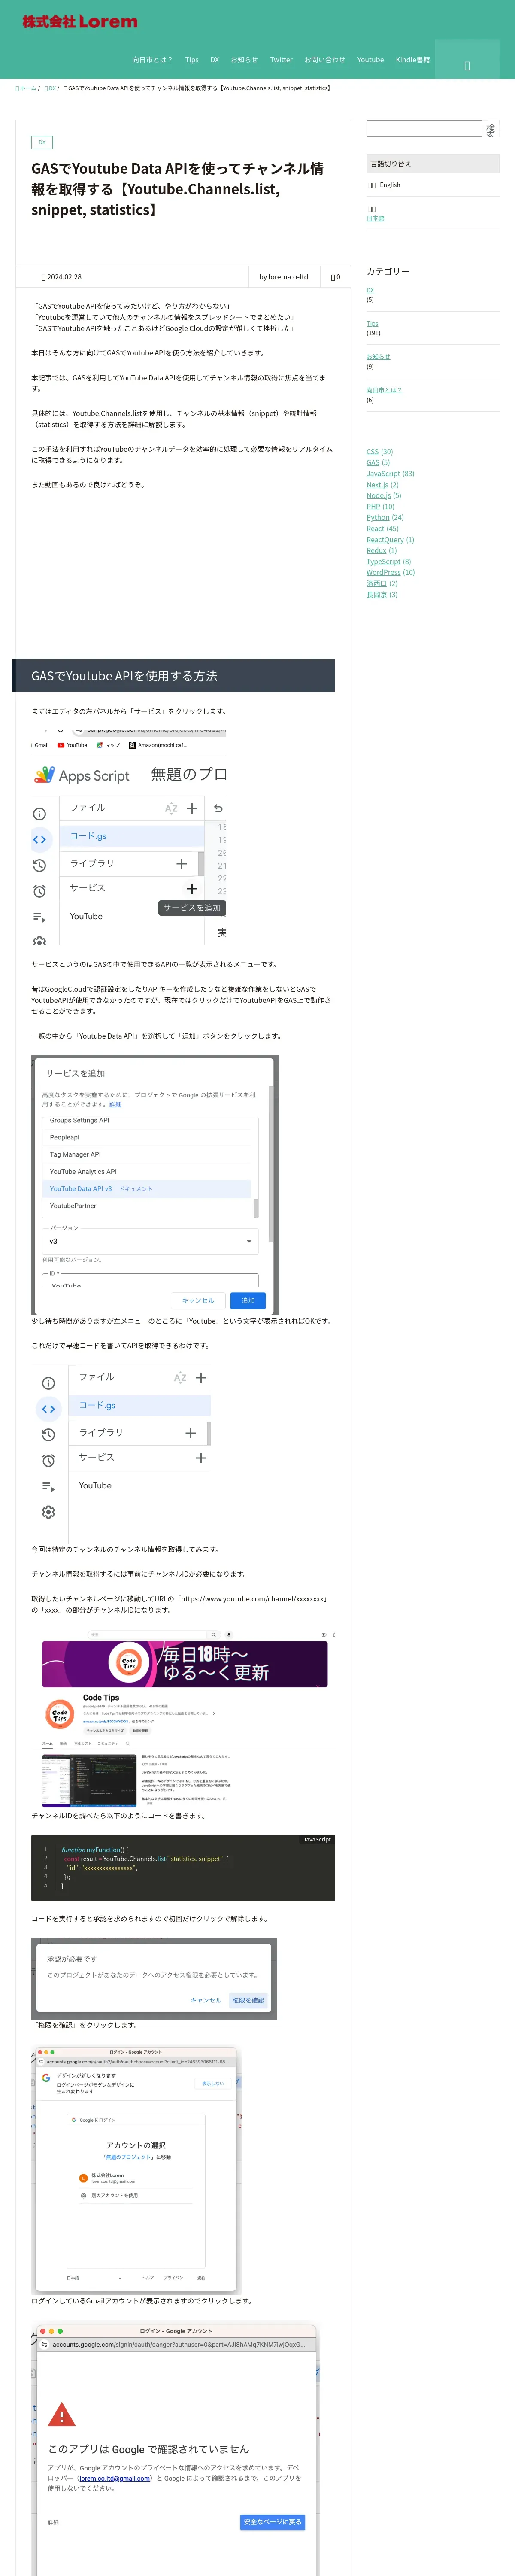The width and height of the screenshot is (515, 2576).
Task: Open Kindle書籍 in the top navigation
Action: pyautogui.click(x=412, y=60)
